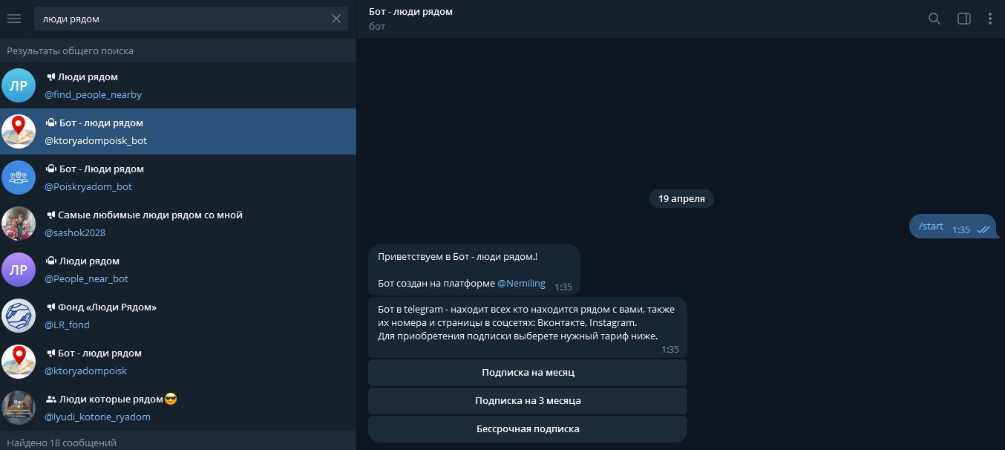1005x450 pixels.
Task: Click the 19 апреля date badge
Action: [681, 198]
